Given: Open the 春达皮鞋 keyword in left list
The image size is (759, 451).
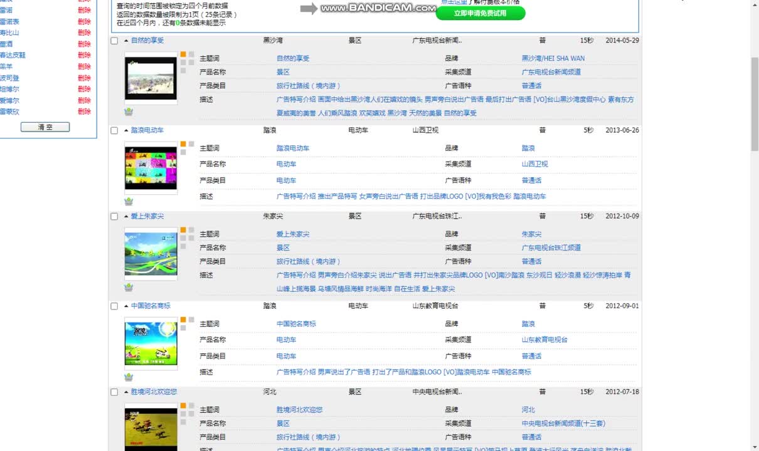Looking at the screenshot, I should coord(13,56).
